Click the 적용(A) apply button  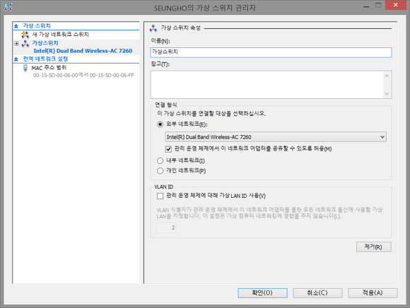tap(373, 293)
